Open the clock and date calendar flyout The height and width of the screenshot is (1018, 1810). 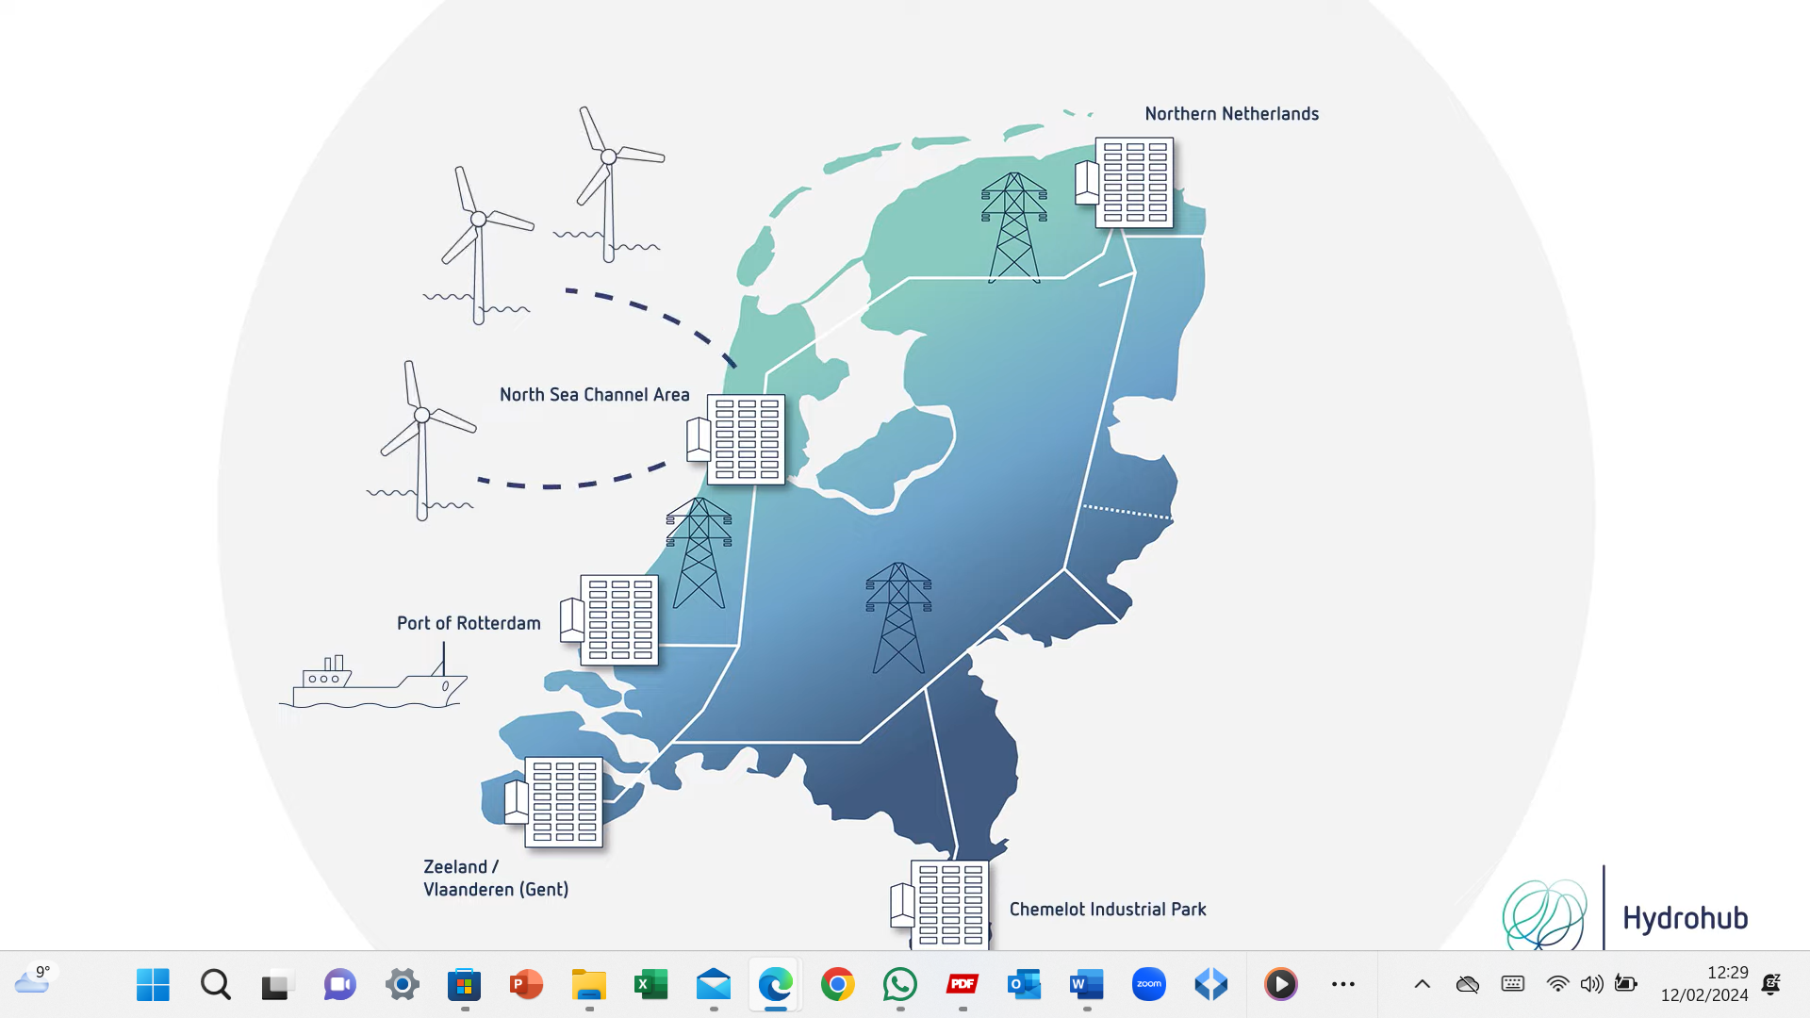(1704, 984)
